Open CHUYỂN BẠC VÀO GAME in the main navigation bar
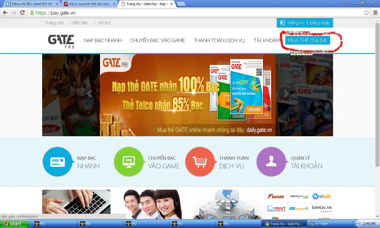 (158, 40)
